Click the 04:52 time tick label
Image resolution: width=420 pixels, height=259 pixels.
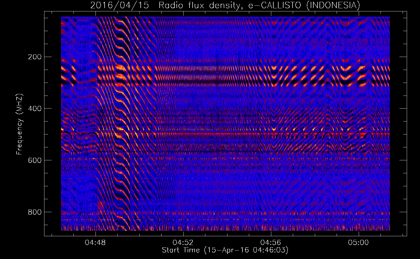183,243
